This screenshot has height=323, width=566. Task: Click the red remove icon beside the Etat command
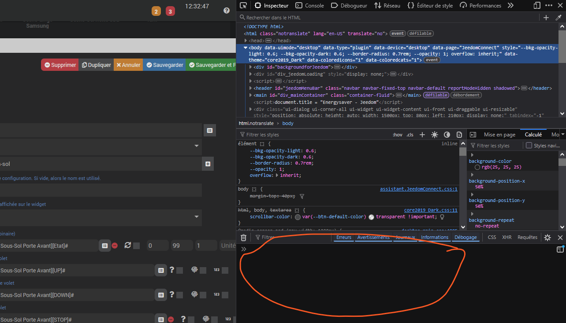tap(115, 246)
